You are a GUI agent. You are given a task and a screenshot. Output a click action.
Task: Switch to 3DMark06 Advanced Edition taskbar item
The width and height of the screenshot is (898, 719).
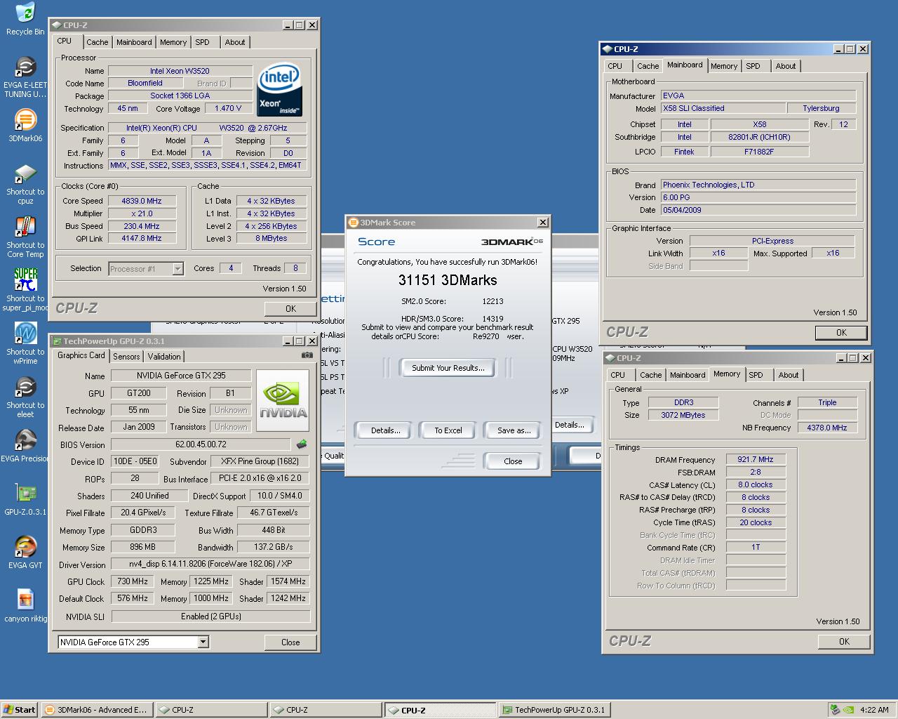[96, 710]
